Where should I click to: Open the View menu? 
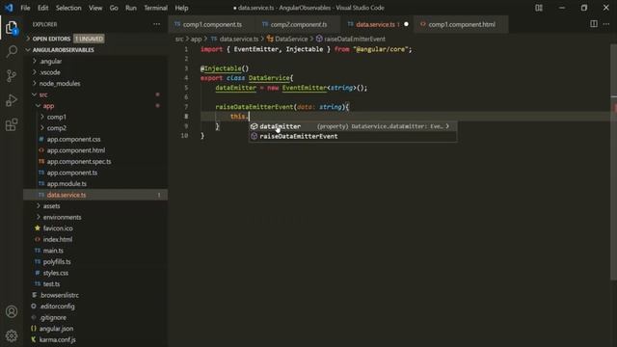click(x=95, y=8)
